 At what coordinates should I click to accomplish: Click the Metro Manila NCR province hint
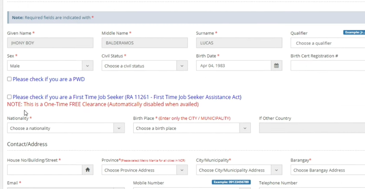[x=153, y=160]
